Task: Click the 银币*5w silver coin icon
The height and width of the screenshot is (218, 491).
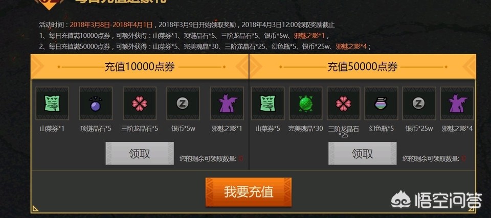Action: click(x=183, y=104)
